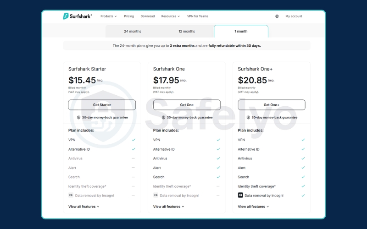
Task: Click money-back guarantee icon under Get One
Action: click(163, 117)
